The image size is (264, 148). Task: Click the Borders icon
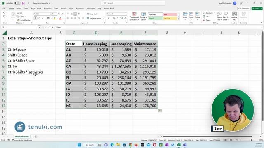coord(49,18)
